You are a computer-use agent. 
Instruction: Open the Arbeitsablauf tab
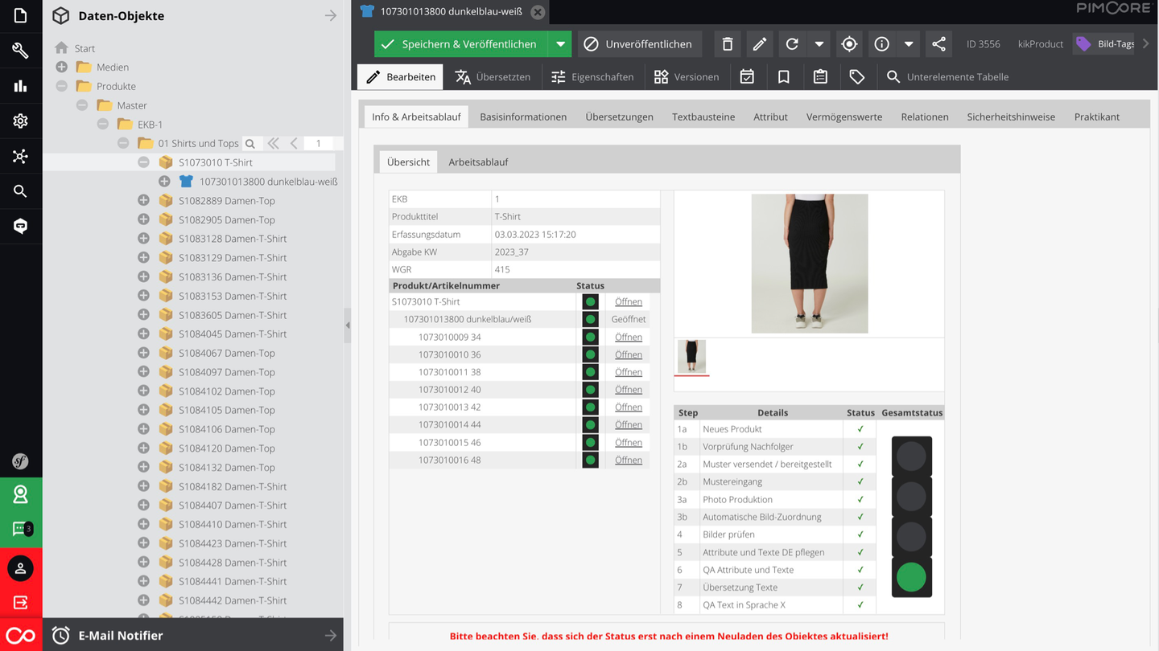pyautogui.click(x=478, y=162)
